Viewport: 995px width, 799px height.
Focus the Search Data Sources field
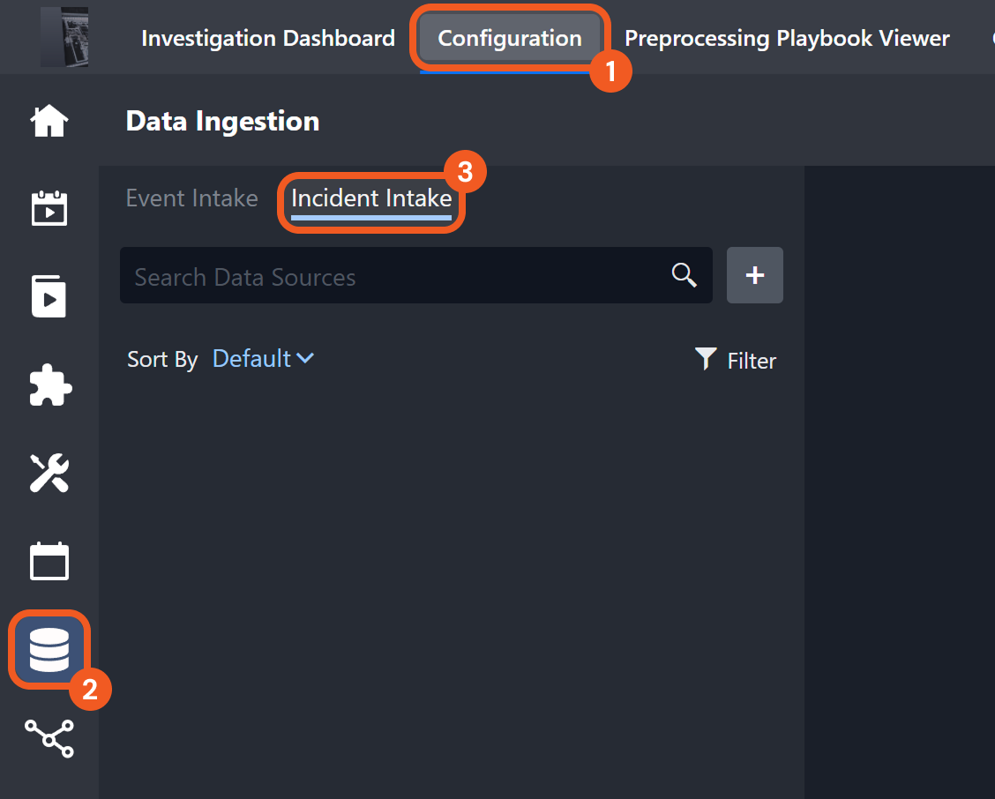(397, 276)
